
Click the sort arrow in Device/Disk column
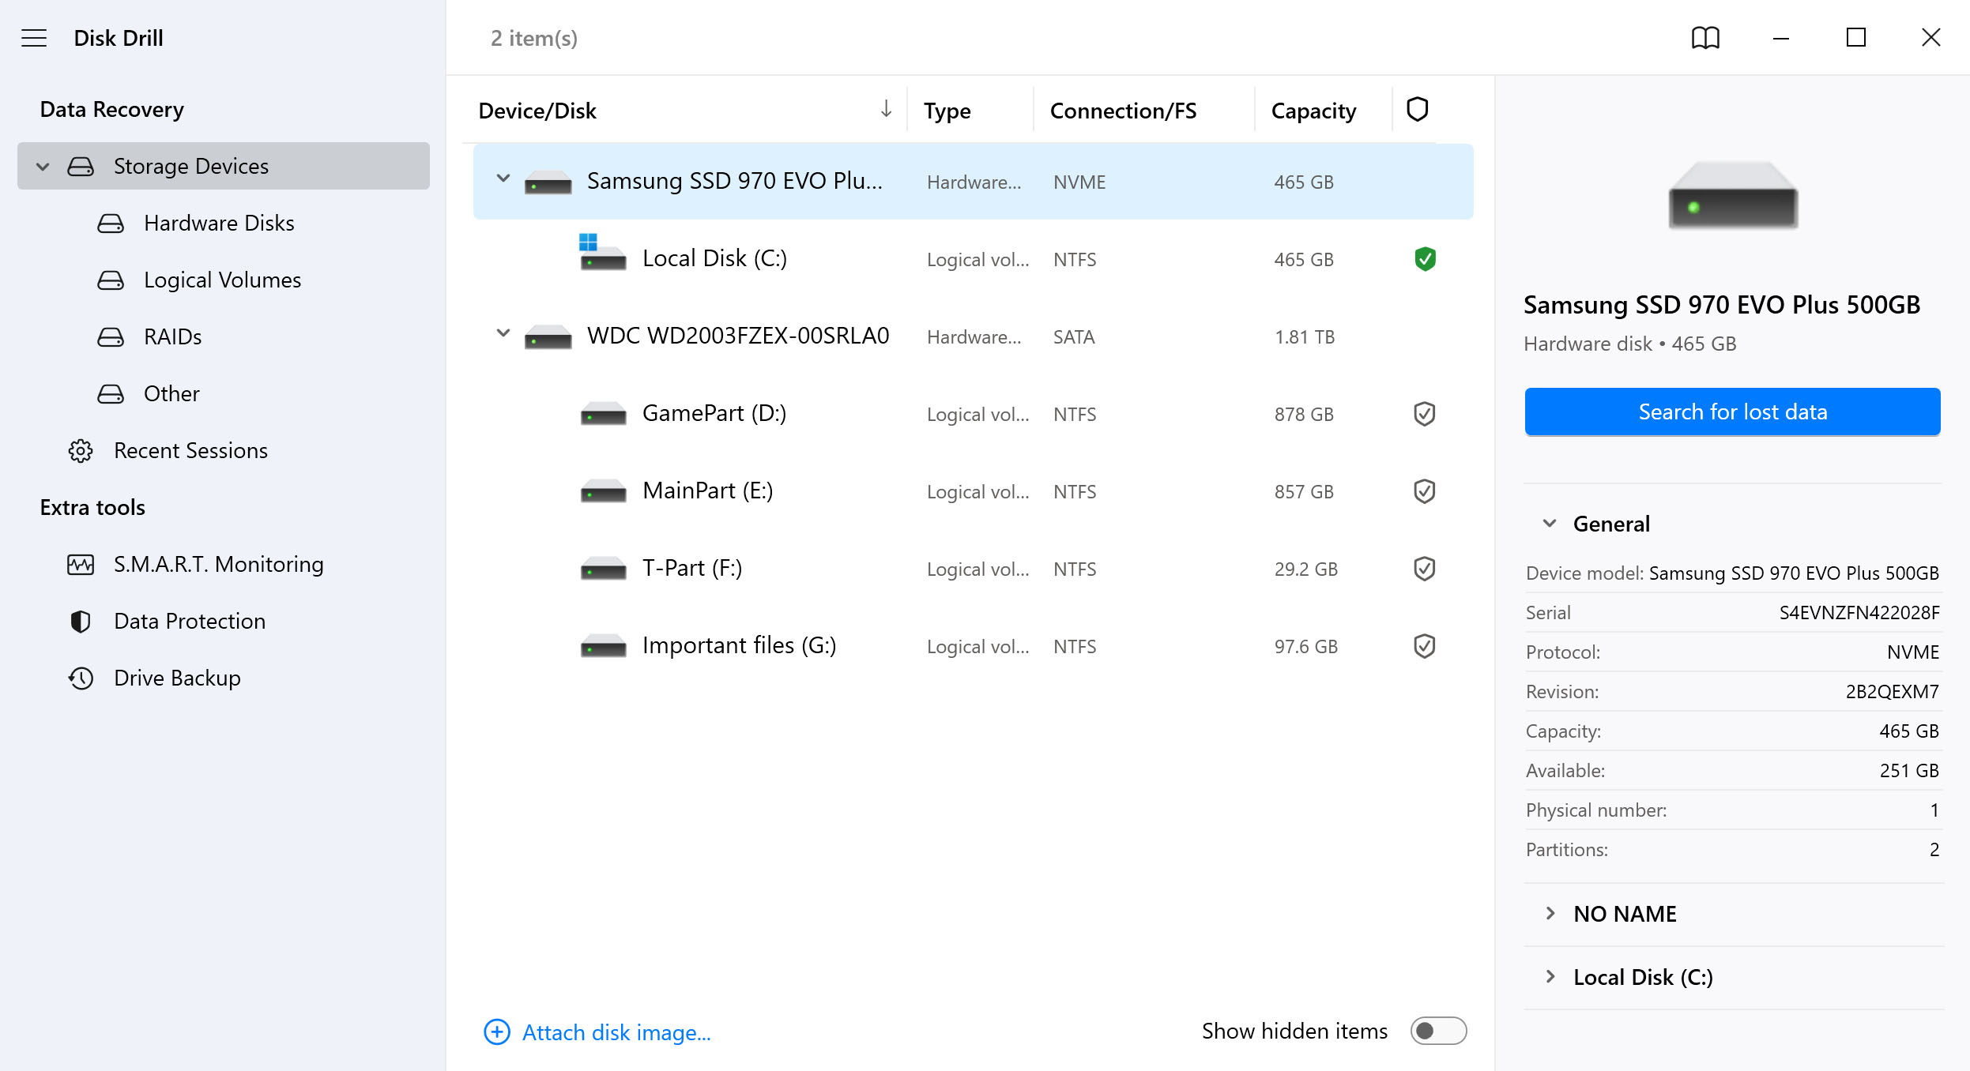886,109
